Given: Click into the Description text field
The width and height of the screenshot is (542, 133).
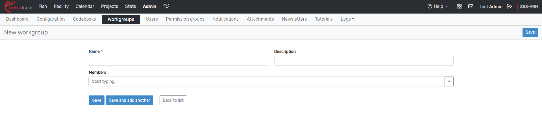Looking at the screenshot, I should click(363, 60).
